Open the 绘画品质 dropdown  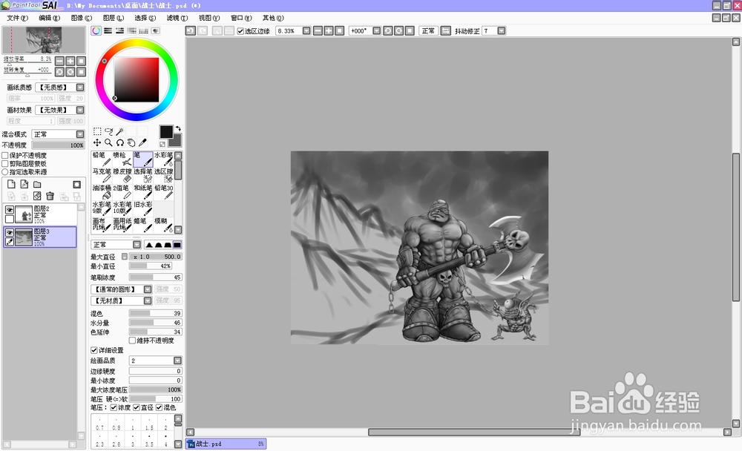[x=177, y=361]
